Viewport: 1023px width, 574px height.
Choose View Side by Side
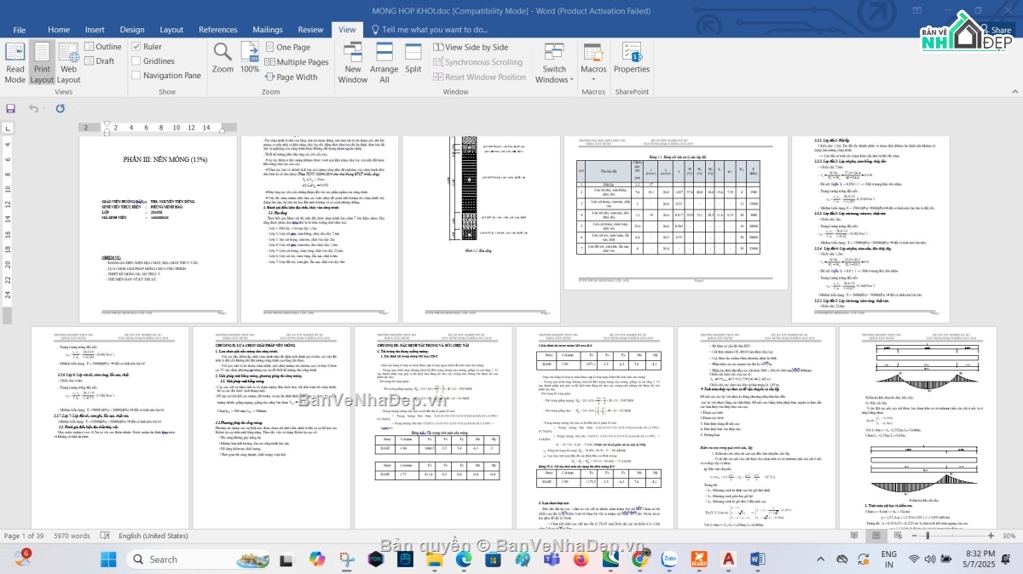[470, 48]
